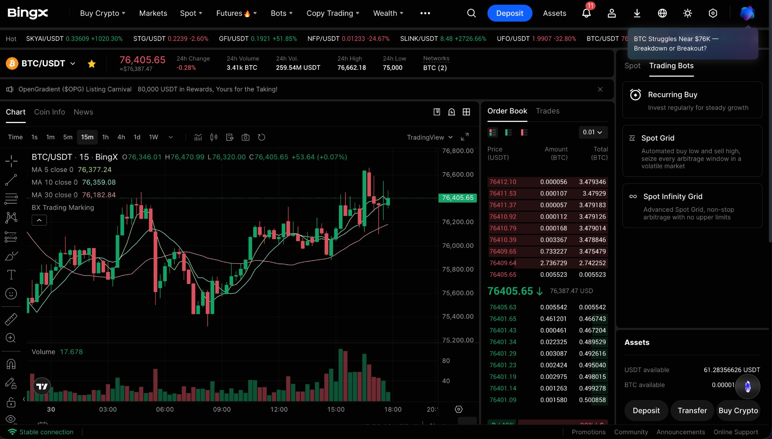Open chart indicators icon

pos(198,137)
